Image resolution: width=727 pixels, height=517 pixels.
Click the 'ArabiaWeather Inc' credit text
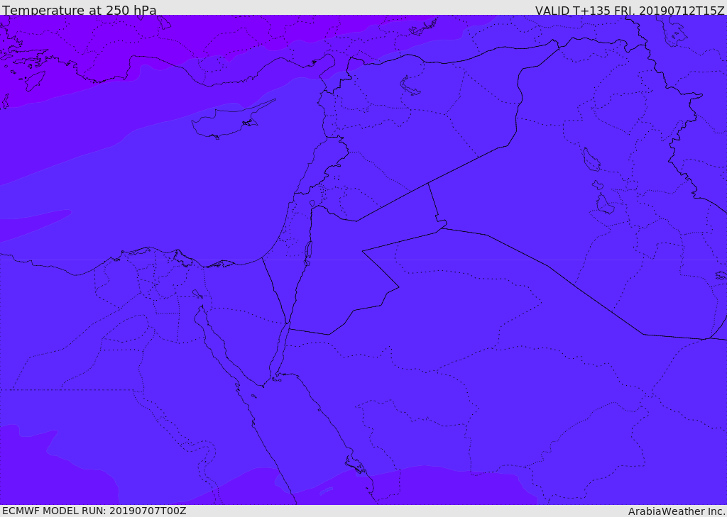[677, 511]
